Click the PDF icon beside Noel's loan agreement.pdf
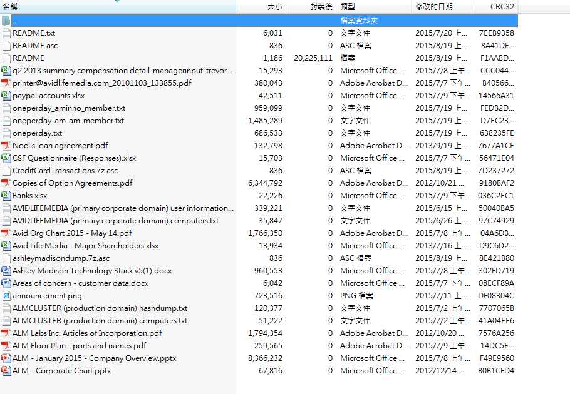Screen dimensions: 570x394 pos(6,146)
